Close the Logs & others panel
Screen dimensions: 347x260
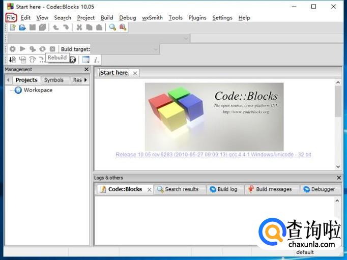pyautogui.click(x=339, y=178)
